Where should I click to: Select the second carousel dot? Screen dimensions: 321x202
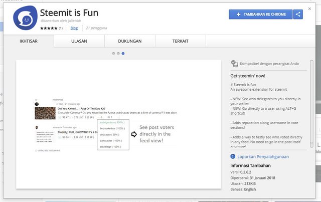118,54
